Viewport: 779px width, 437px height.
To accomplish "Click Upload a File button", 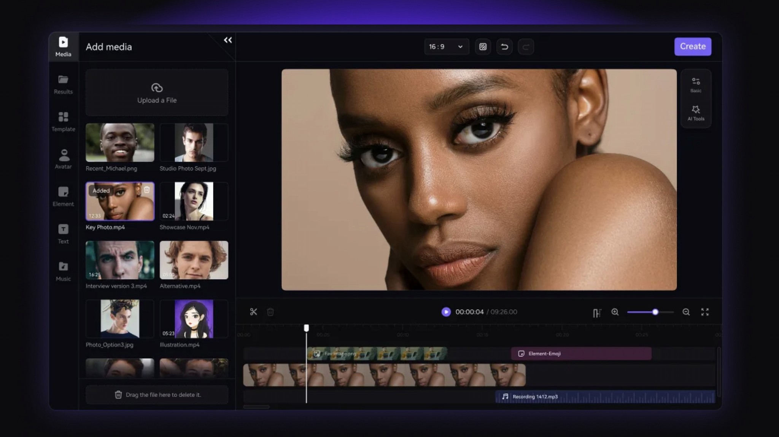I will pos(157,93).
